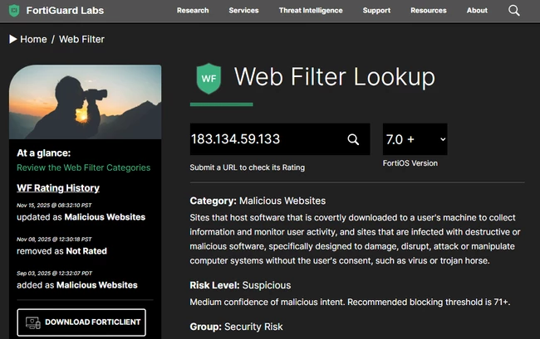Viewport: 540px width, 339px height.
Task: Click the Web Filter breadcrumb link
Action: (x=81, y=39)
